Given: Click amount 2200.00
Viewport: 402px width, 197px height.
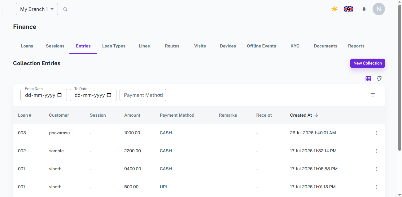Looking at the screenshot, I should [x=133, y=151].
